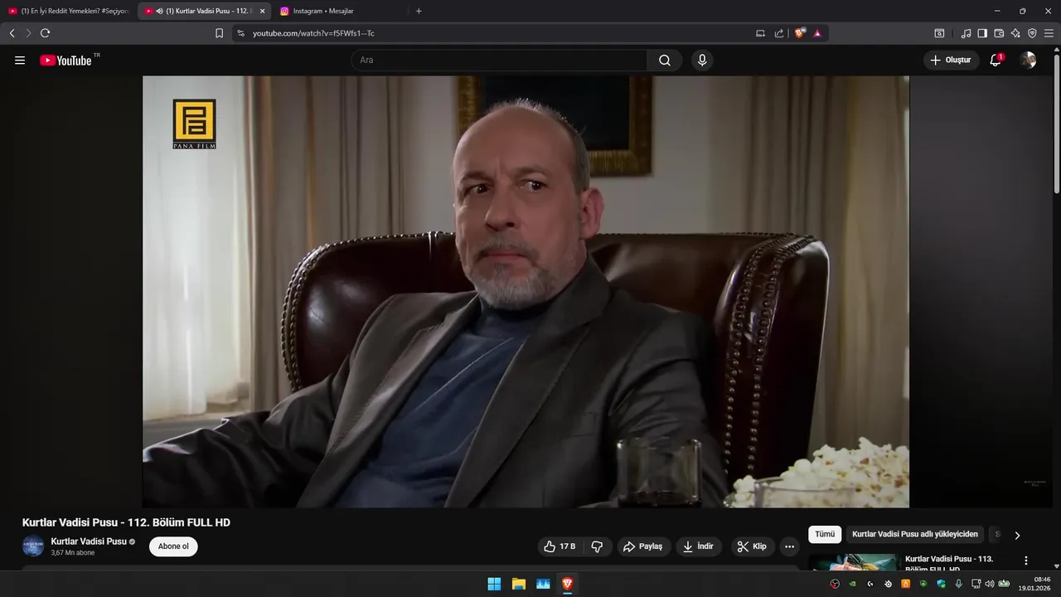Open Brave main menu
The width and height of the screenshot is (1061, 597).
(1049, 33)
